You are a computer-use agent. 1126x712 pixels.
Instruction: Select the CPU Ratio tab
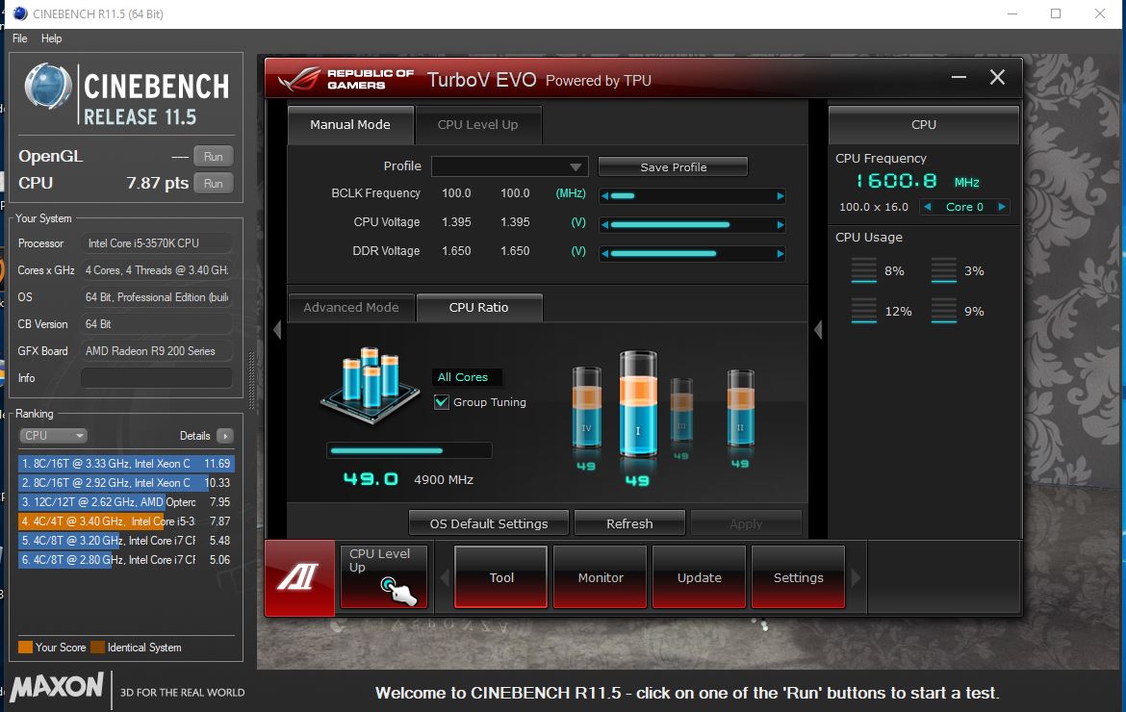point(479,307)
